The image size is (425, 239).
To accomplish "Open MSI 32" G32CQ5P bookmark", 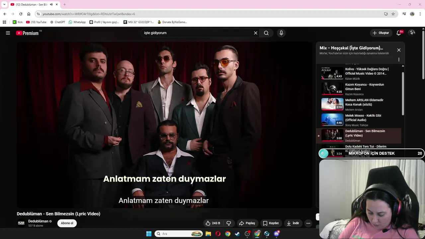I will (138, 22).
